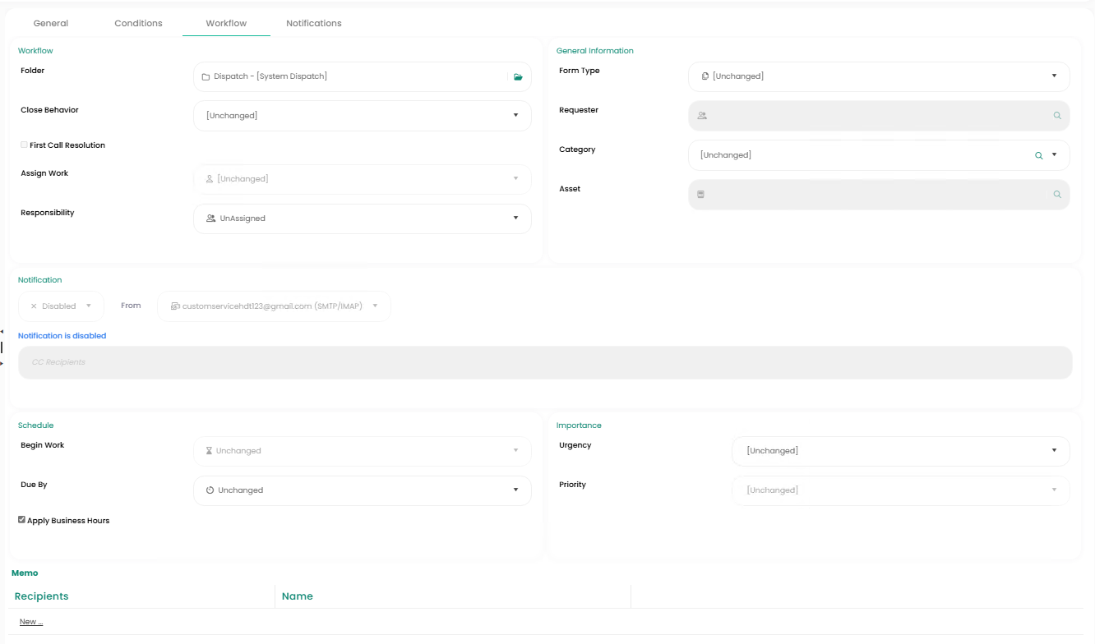This screenshot has height=644, width=1095.
Task: Click the search icon in Requester field
Action: coord(1057,116)
